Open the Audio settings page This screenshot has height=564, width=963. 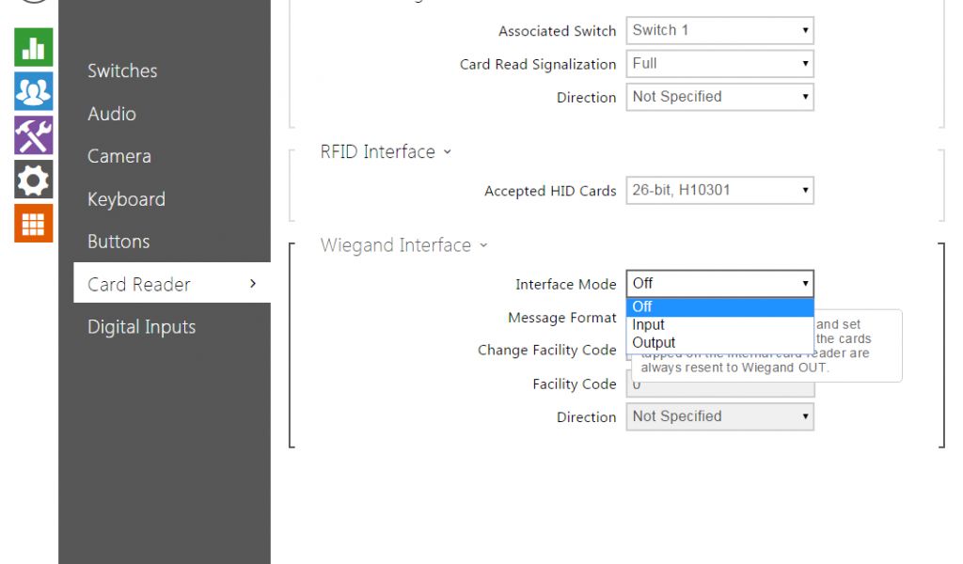tap(112, 114)
